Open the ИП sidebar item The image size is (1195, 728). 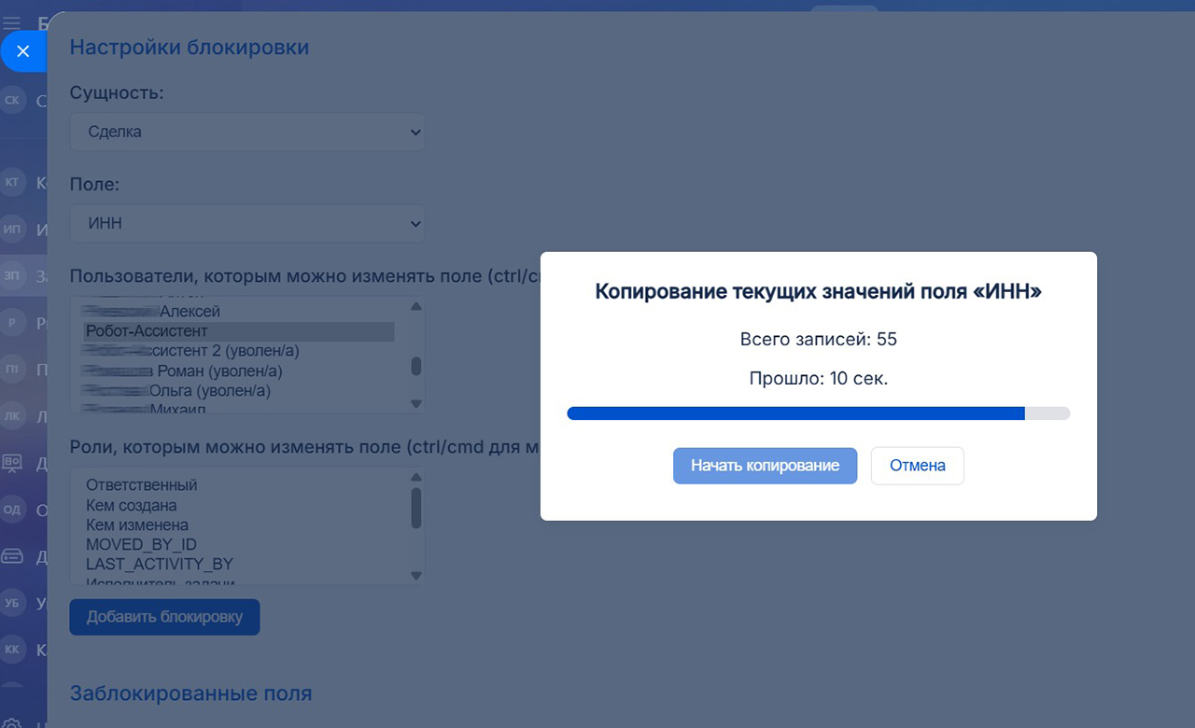point(12,229)
